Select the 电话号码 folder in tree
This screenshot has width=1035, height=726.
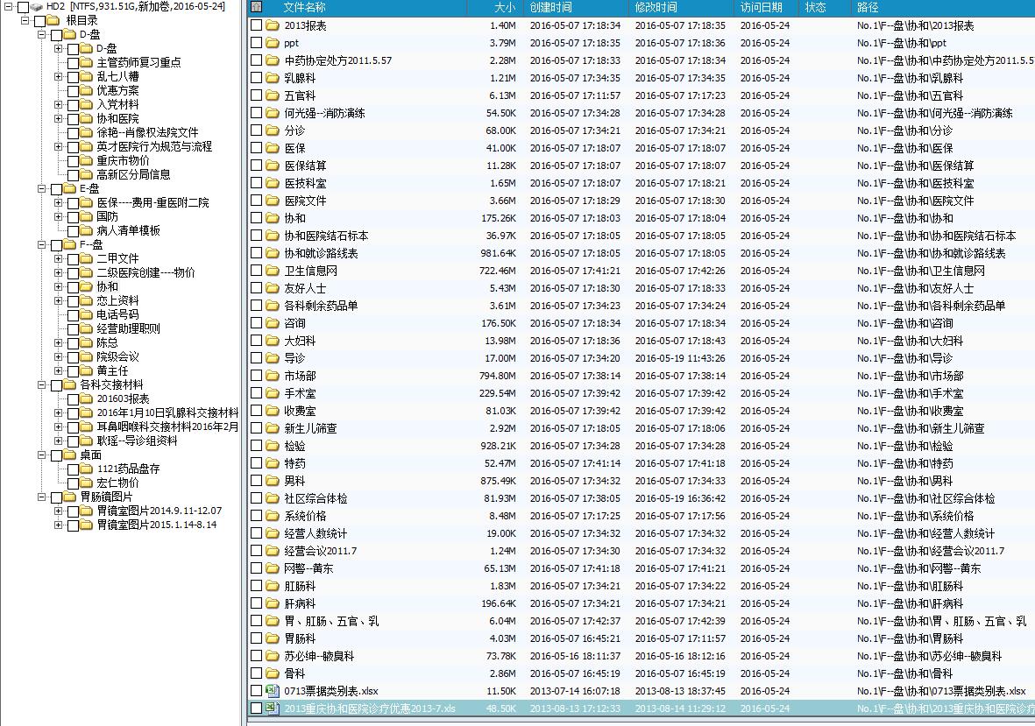point(117,314)
